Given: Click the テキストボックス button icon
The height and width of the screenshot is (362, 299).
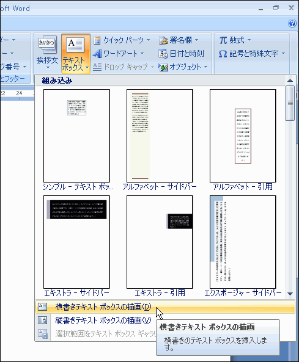Looking at the screenshot, I should point(75,45).
